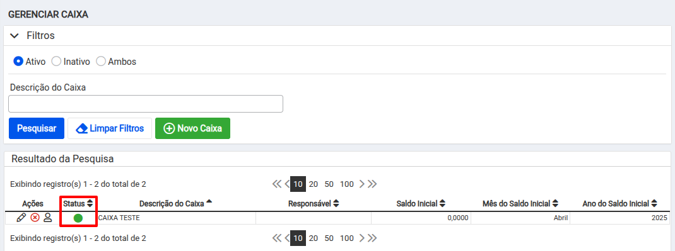Collapse the Filtros panel

pos(15,36)
